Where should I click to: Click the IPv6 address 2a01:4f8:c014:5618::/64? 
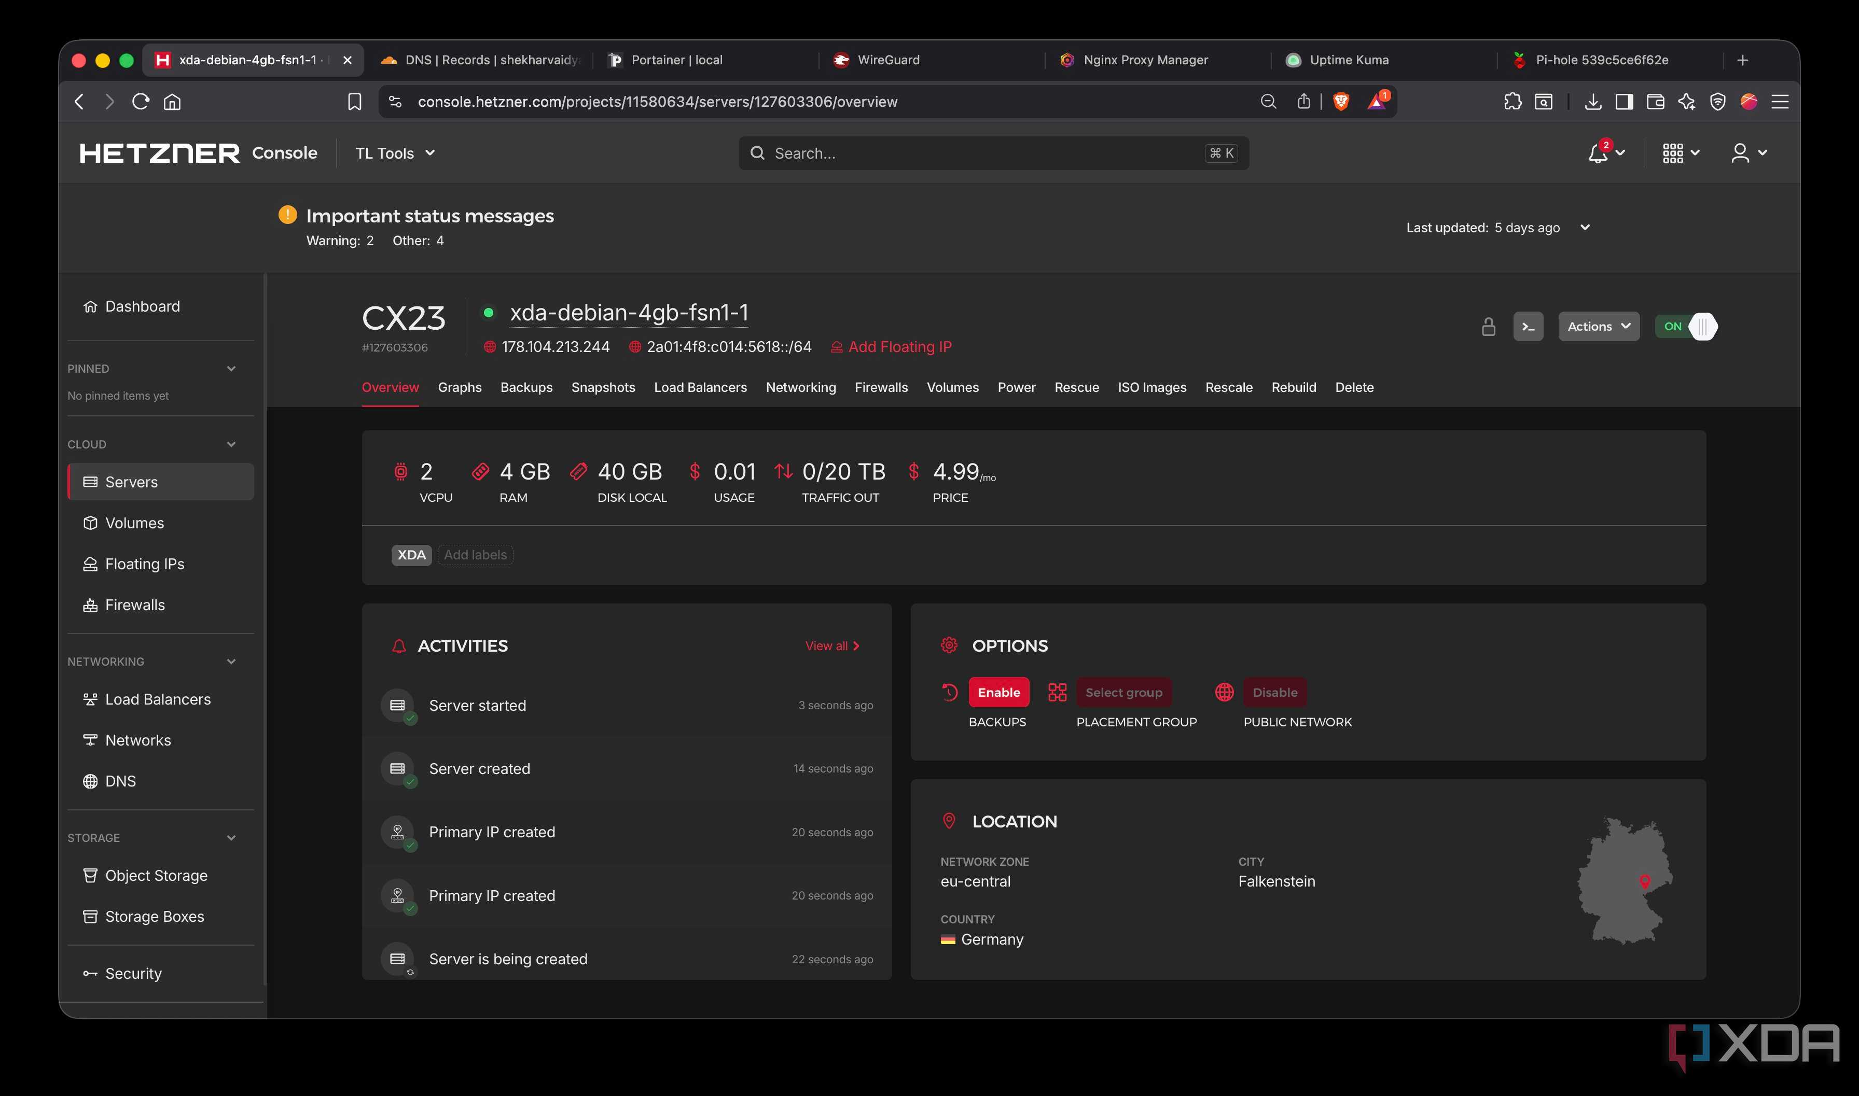click(729, 346)
